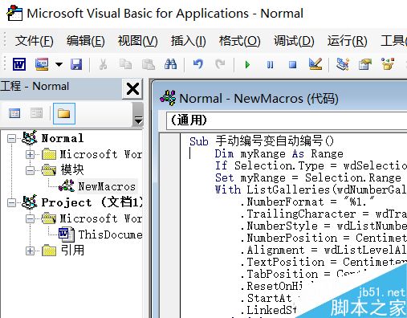Open the 插入(I) menu
407x318 pixels.
189,41
